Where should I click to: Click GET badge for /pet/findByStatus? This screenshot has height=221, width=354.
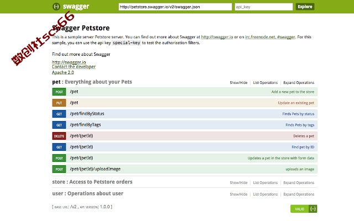(59, 114)
